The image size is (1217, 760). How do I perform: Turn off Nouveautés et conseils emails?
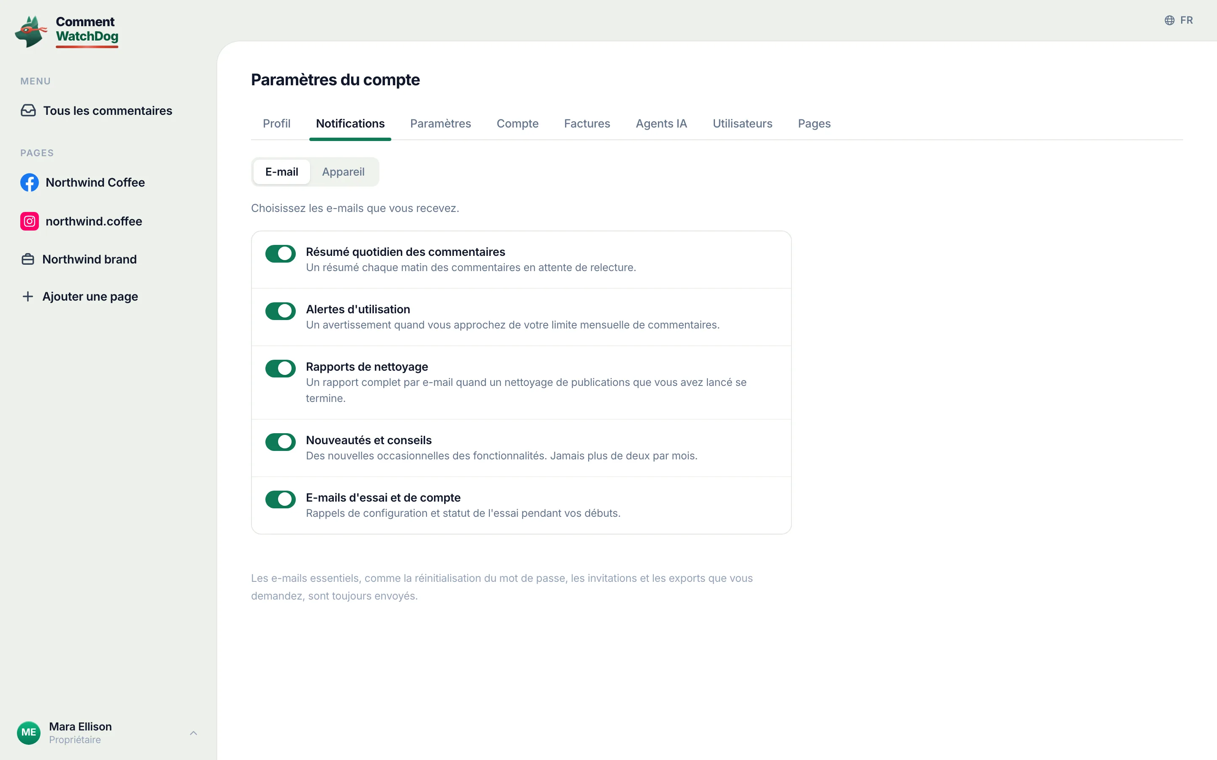click(281, 442)
